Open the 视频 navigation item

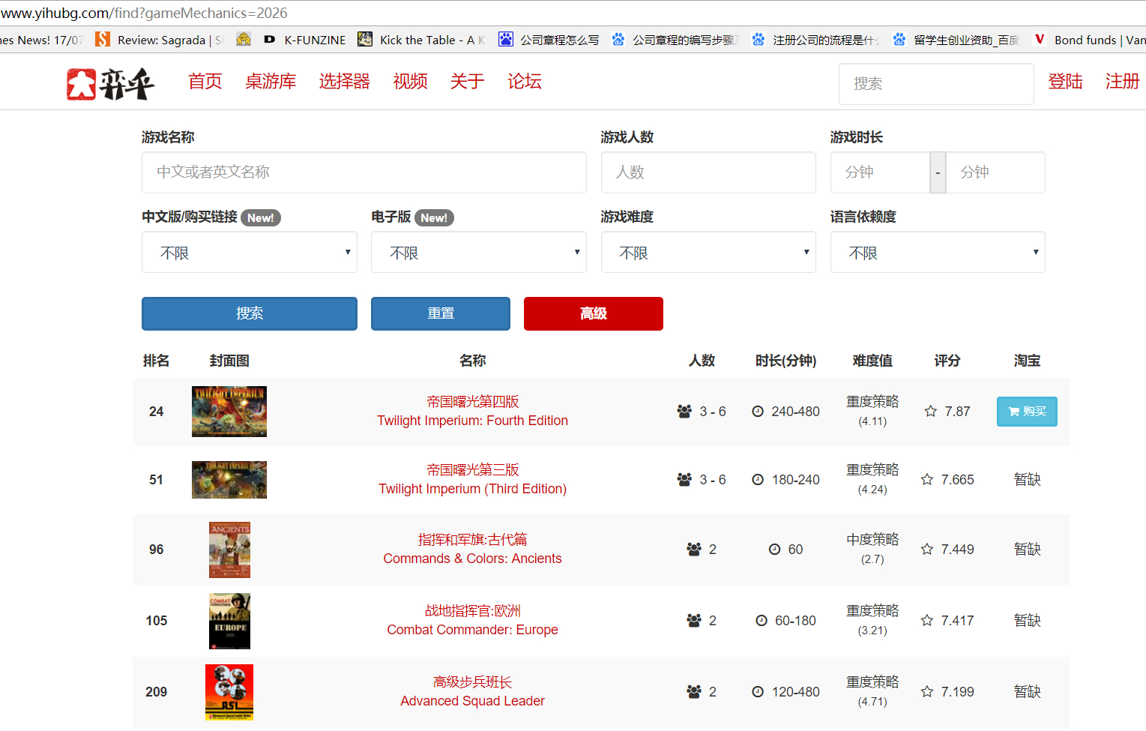(411, 82)
